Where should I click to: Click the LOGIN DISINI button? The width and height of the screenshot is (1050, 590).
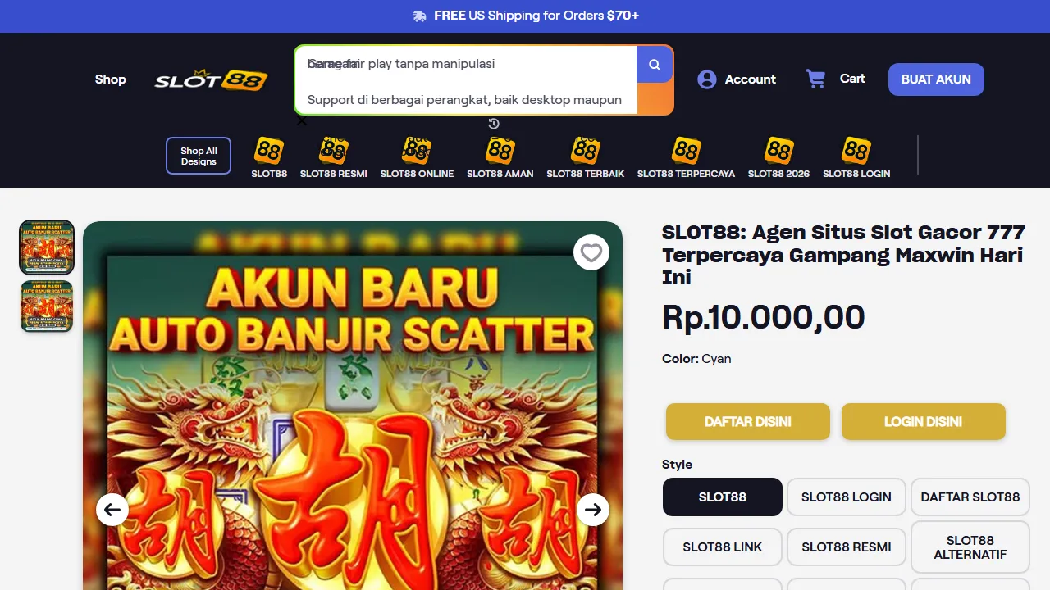(924, 422)
